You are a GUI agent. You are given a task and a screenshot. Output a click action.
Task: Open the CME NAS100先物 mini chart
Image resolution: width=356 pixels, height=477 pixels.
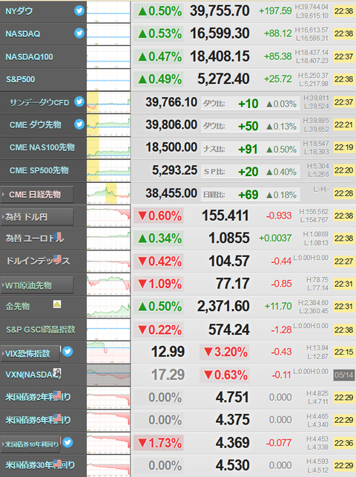point(108,148)
